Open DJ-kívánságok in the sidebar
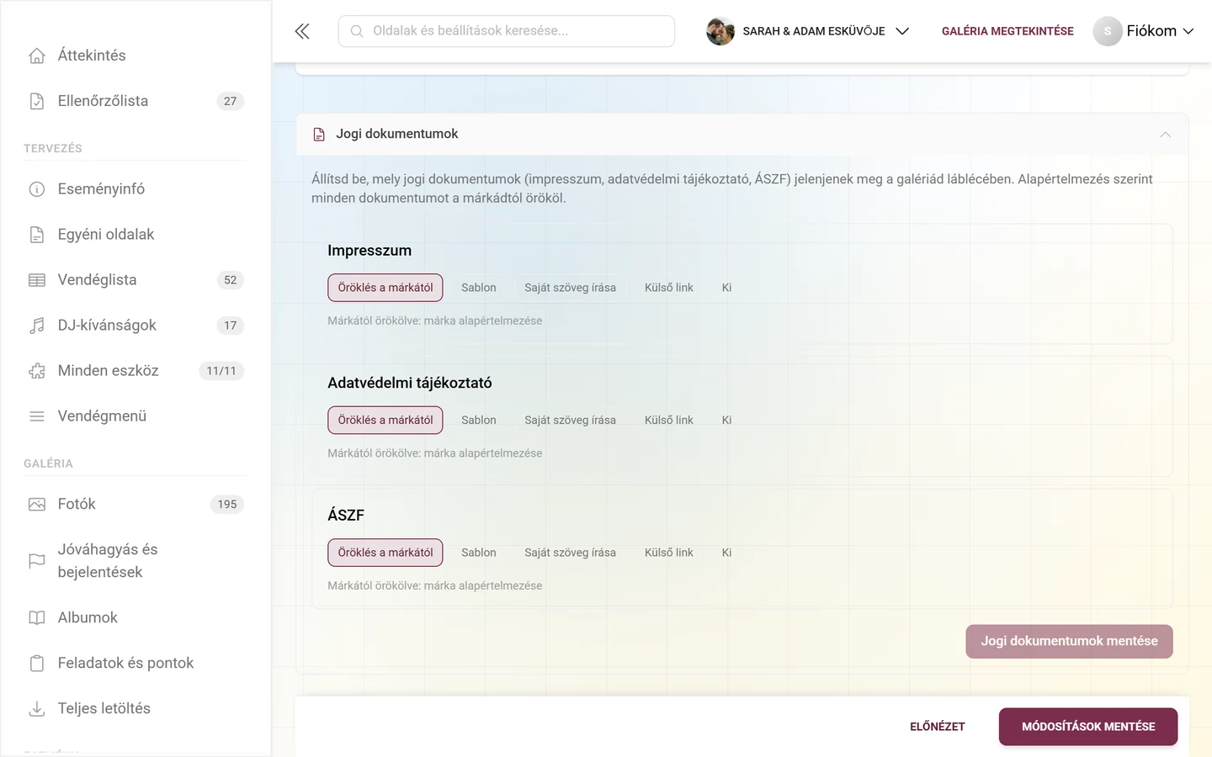The height and width of the screenshot is (757, 1212). coord(136,326)
